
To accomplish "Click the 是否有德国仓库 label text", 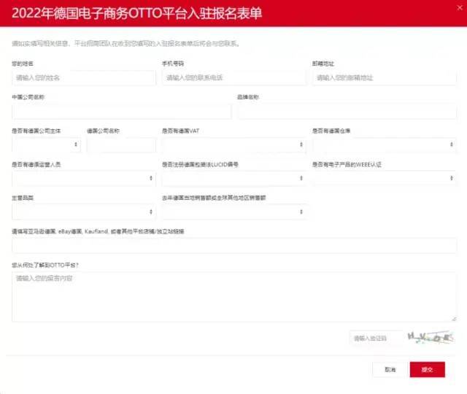I will 331,131.
